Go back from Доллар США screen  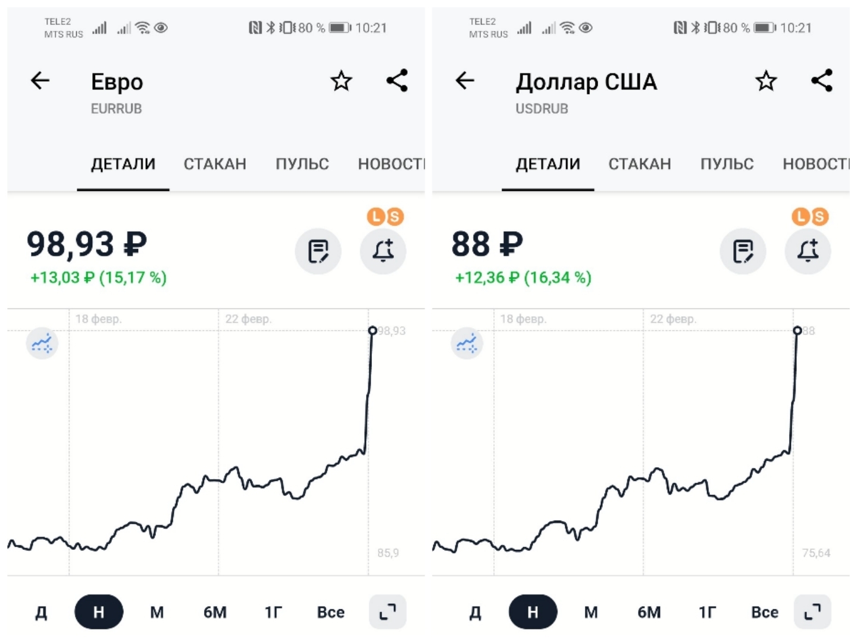[465, 80]
